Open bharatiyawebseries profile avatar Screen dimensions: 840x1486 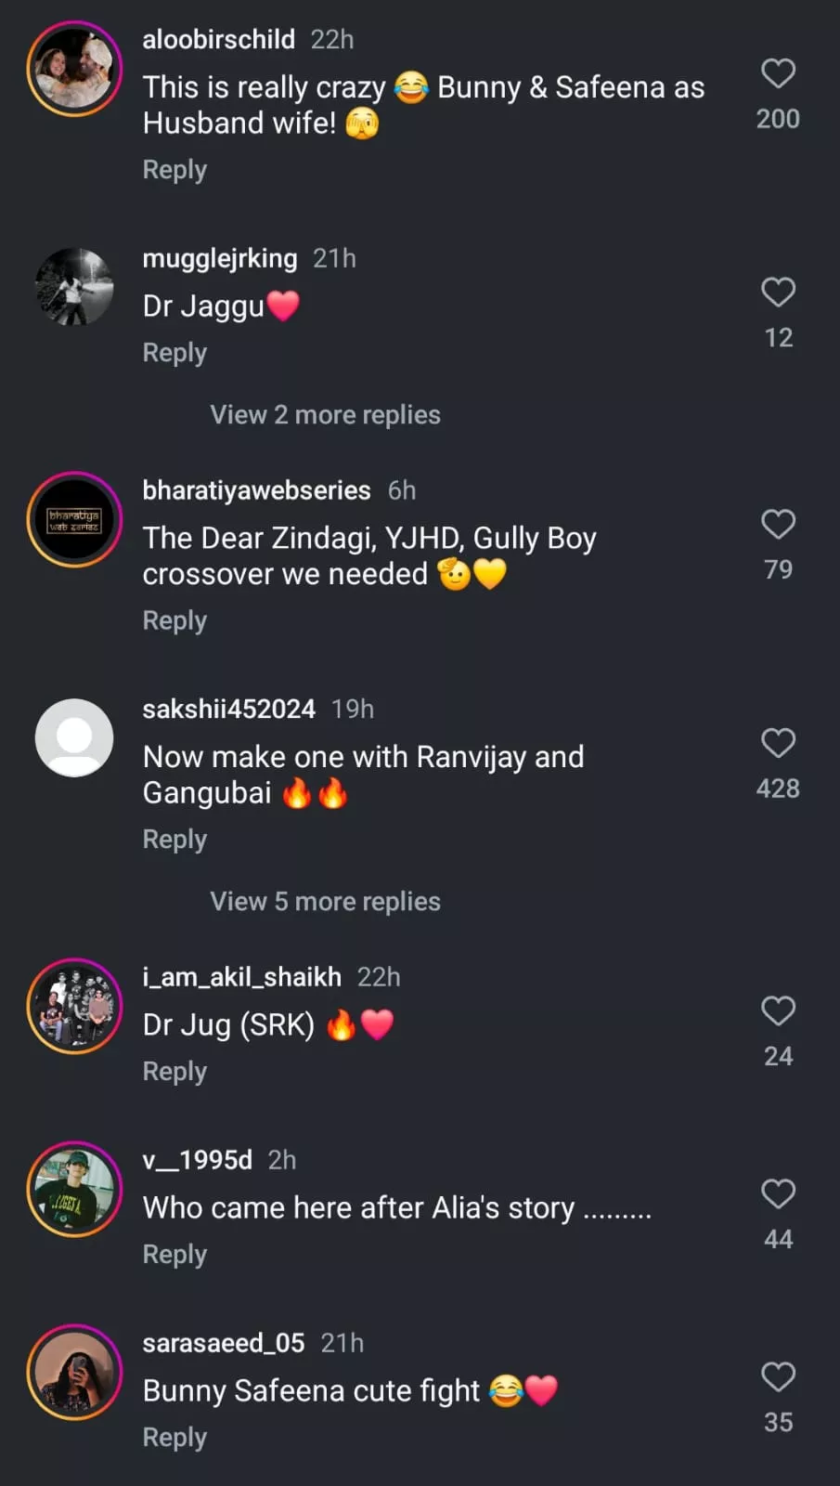point(74,520)
